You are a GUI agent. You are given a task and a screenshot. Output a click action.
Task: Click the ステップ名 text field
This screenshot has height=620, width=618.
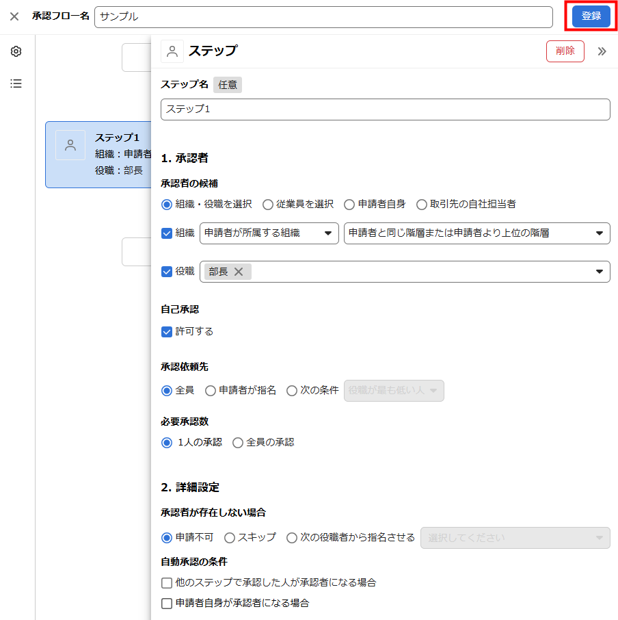click(385, 109)
